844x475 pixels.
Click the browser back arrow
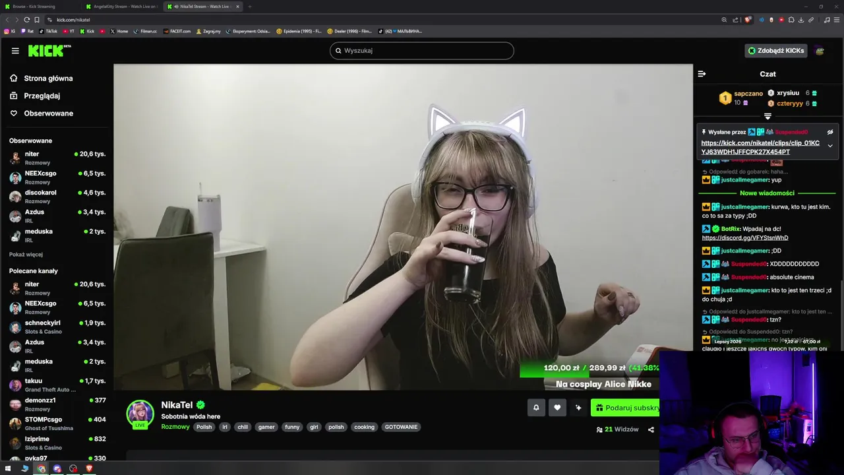[x=7, y=20]
